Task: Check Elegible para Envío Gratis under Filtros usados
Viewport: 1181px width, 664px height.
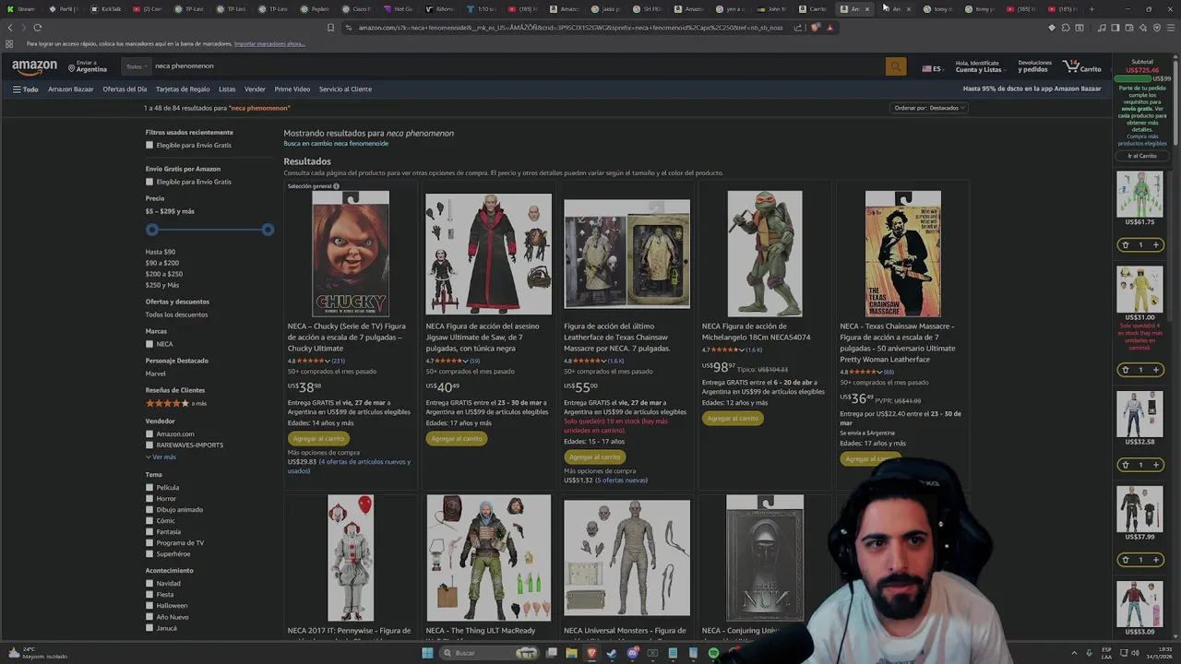Action: click(x=149, y=145)
